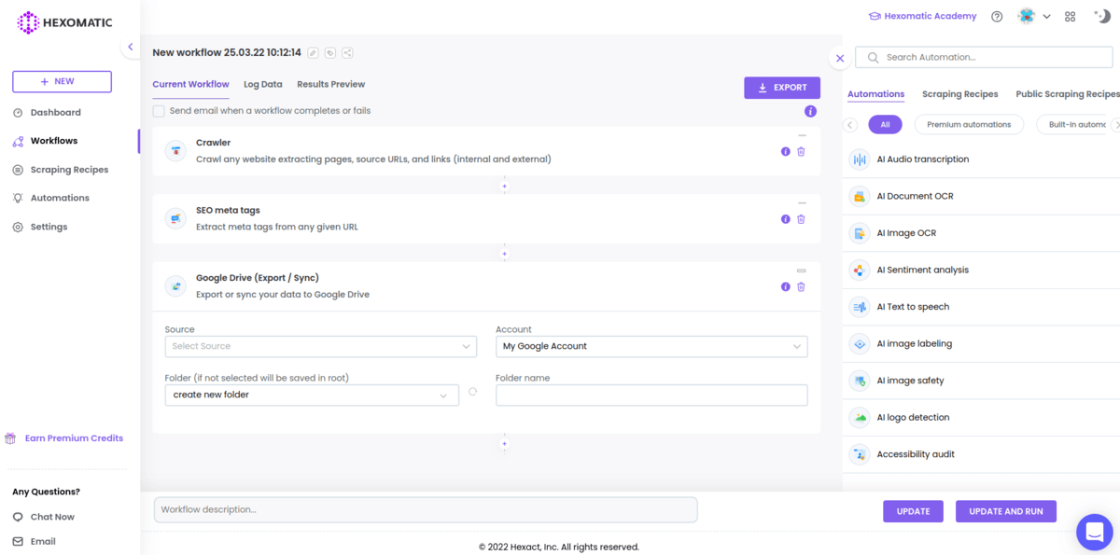
Task: Open info for the SEO meta tags step
Action: [785, 218]
